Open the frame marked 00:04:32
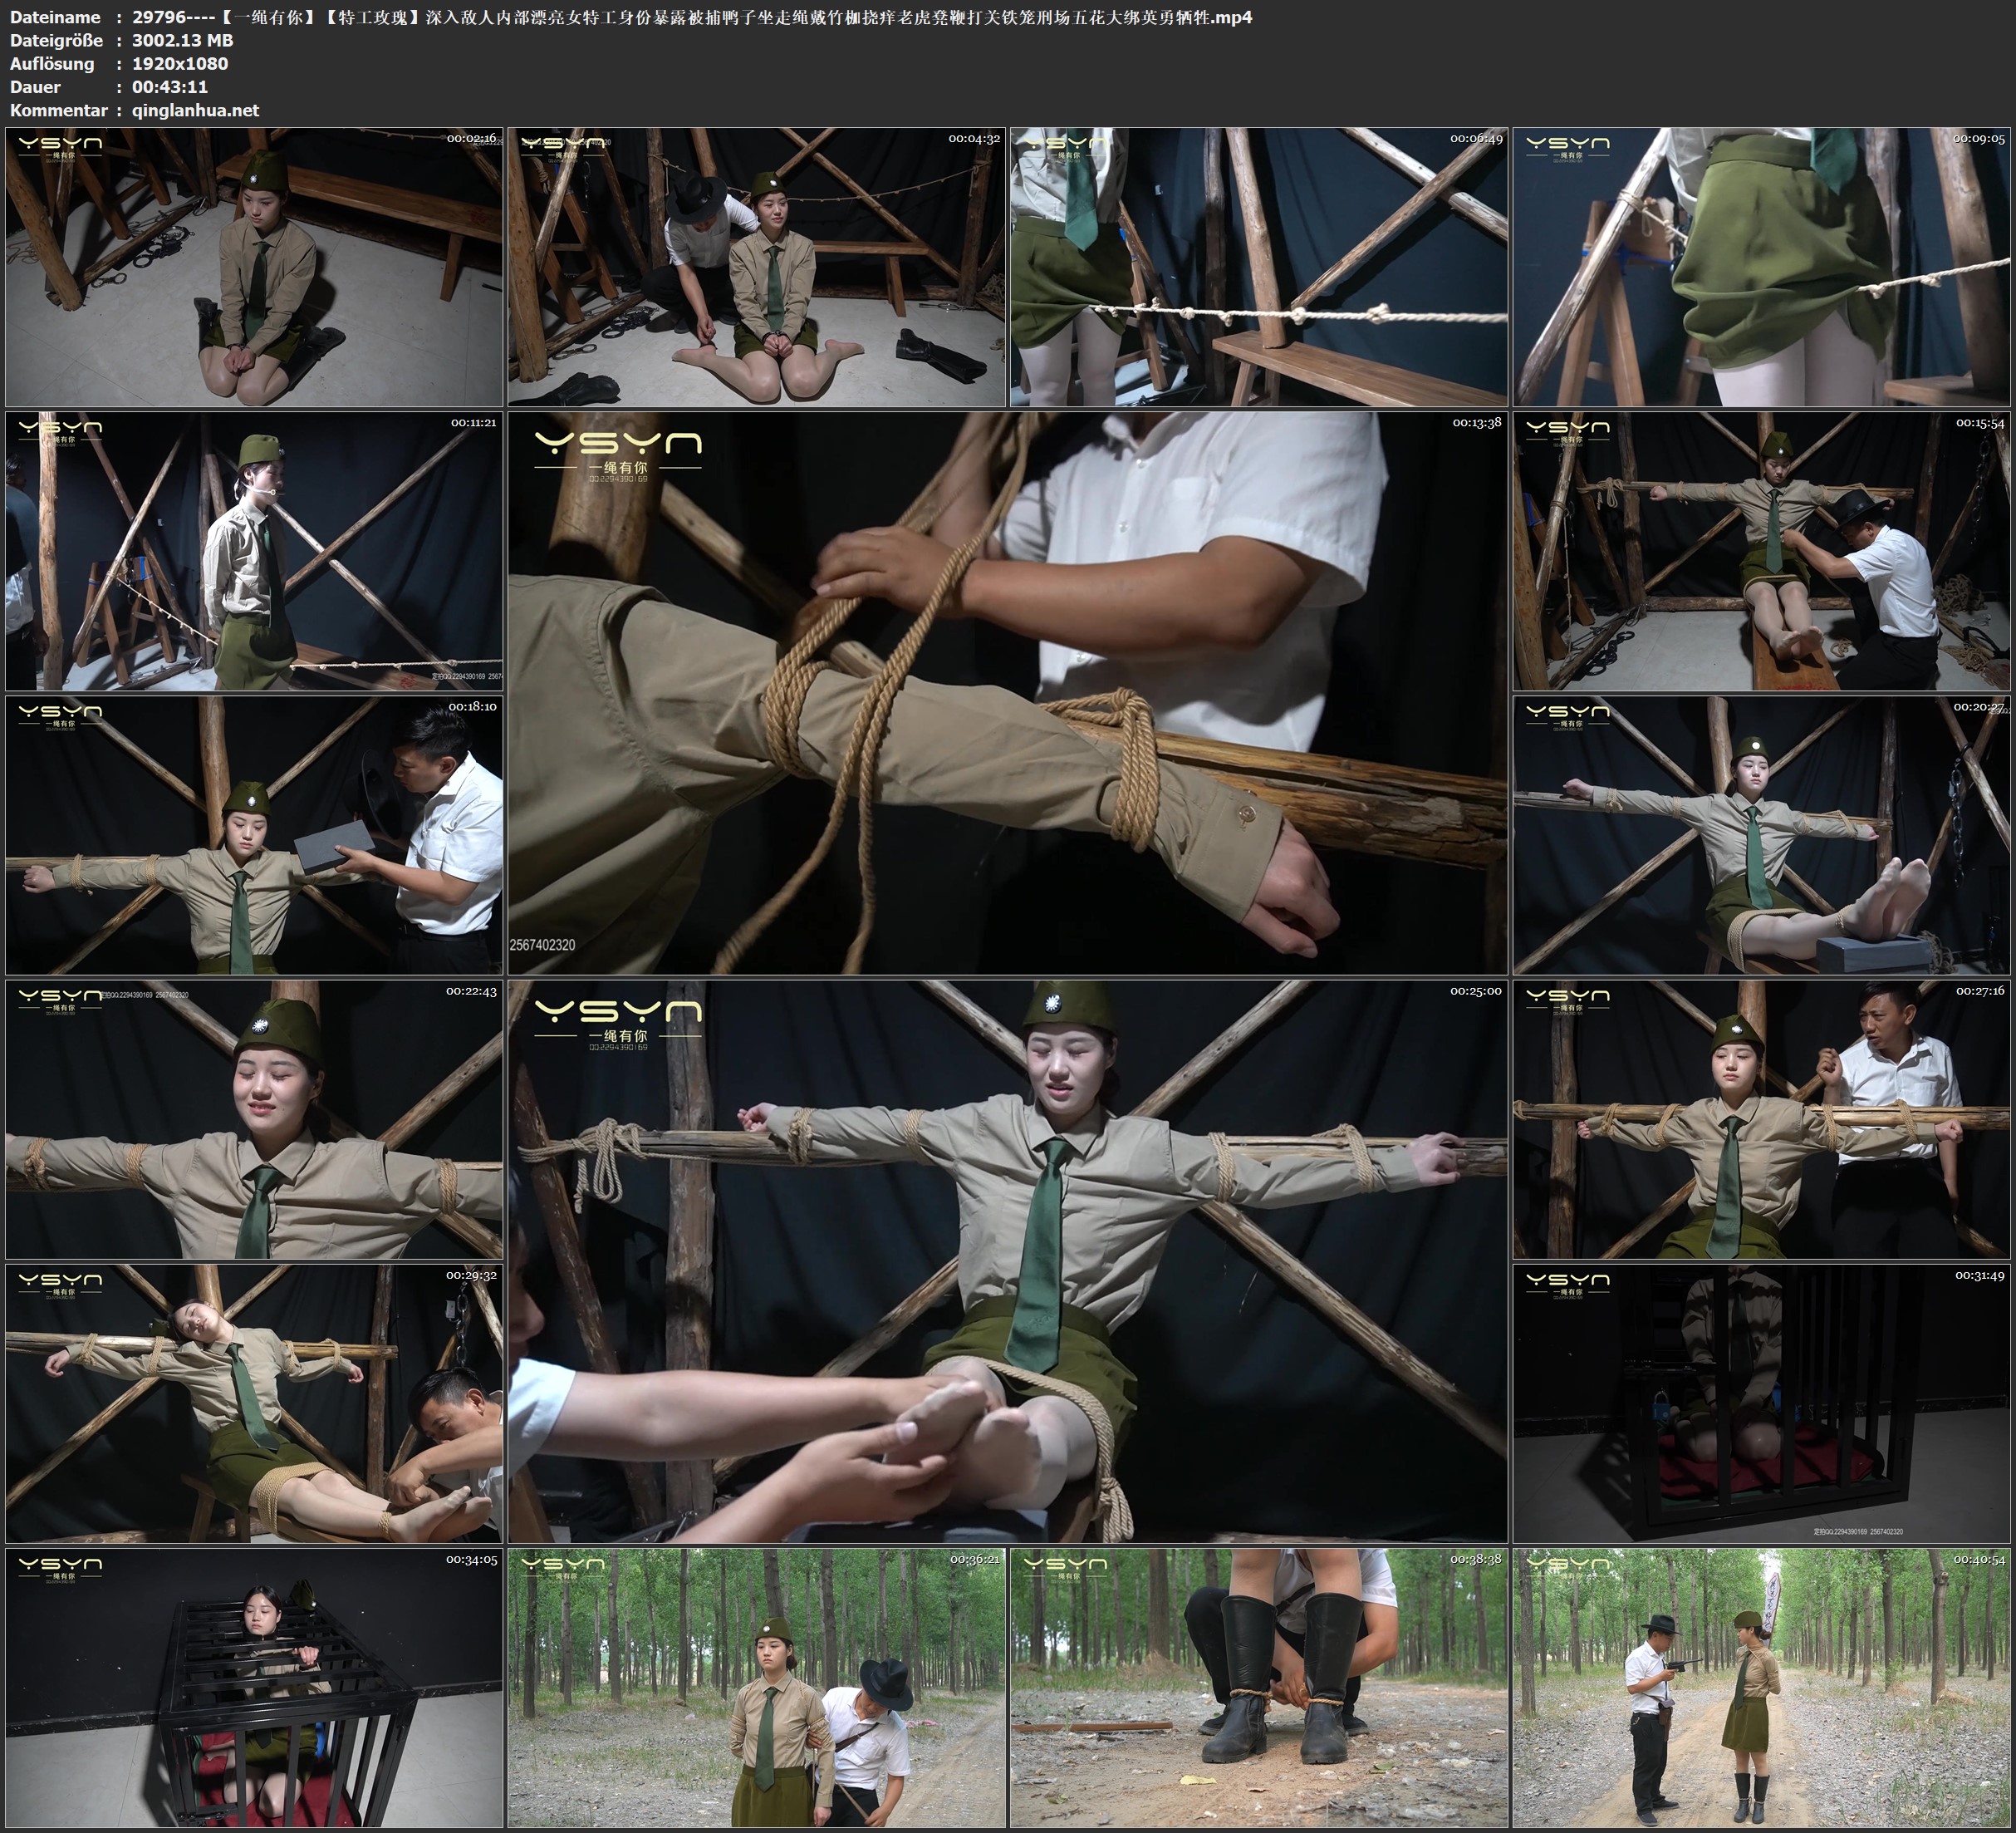 pyautogui.click(x=756, y=266)
